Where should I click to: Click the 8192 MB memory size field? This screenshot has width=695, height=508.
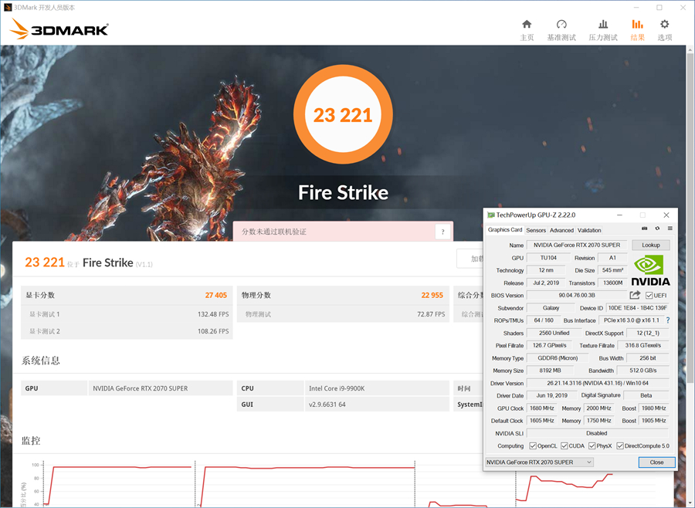[550, 370]
